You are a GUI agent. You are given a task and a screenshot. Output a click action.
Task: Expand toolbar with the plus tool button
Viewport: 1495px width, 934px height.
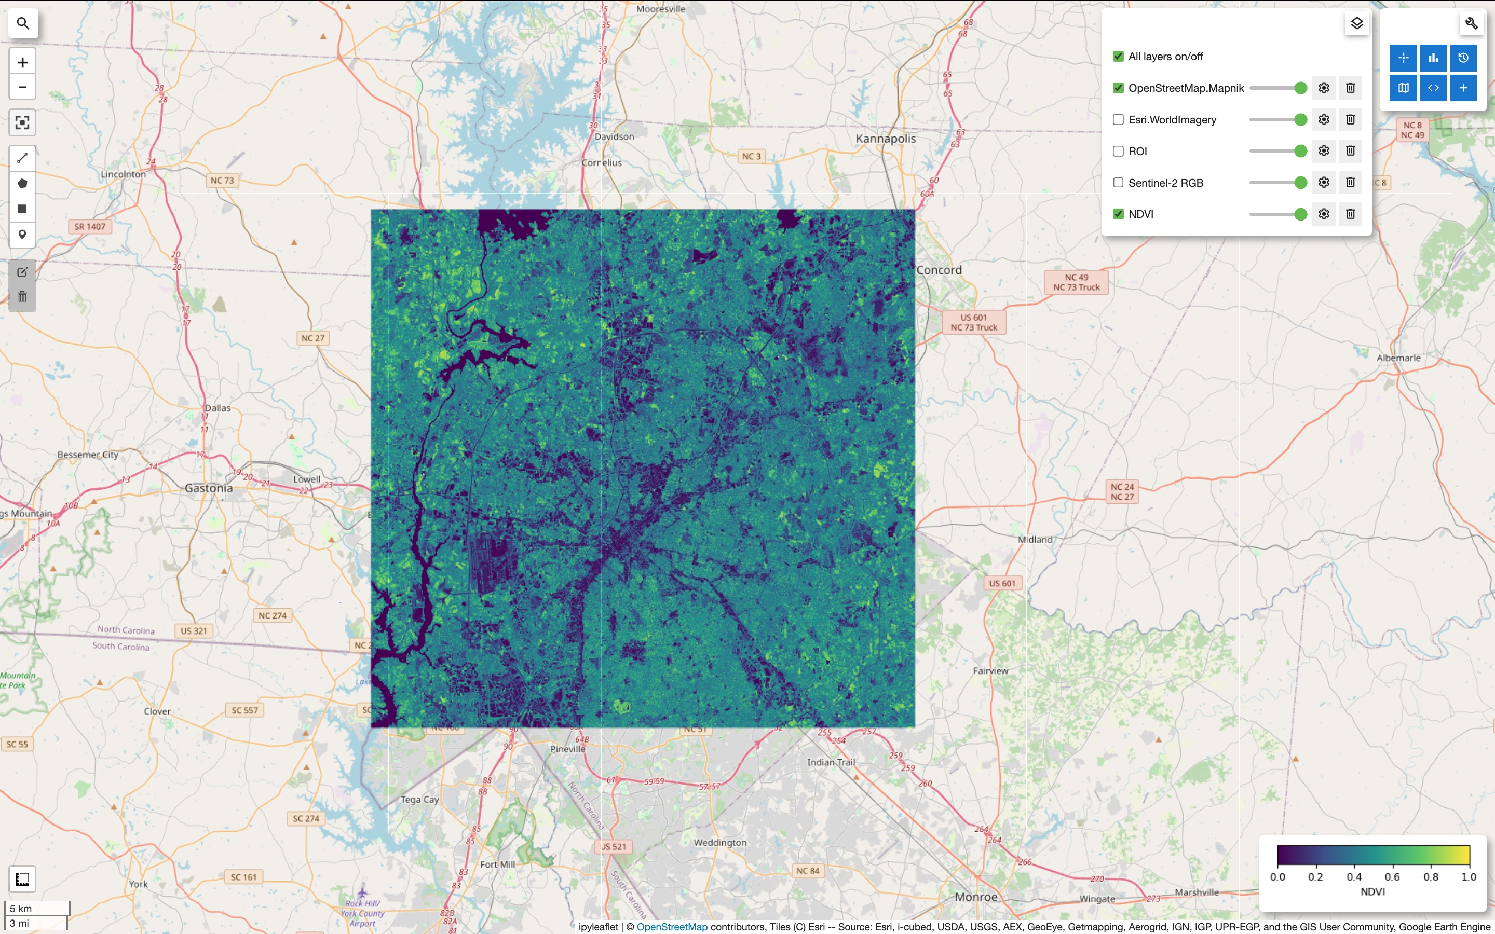pos(1463,88)
